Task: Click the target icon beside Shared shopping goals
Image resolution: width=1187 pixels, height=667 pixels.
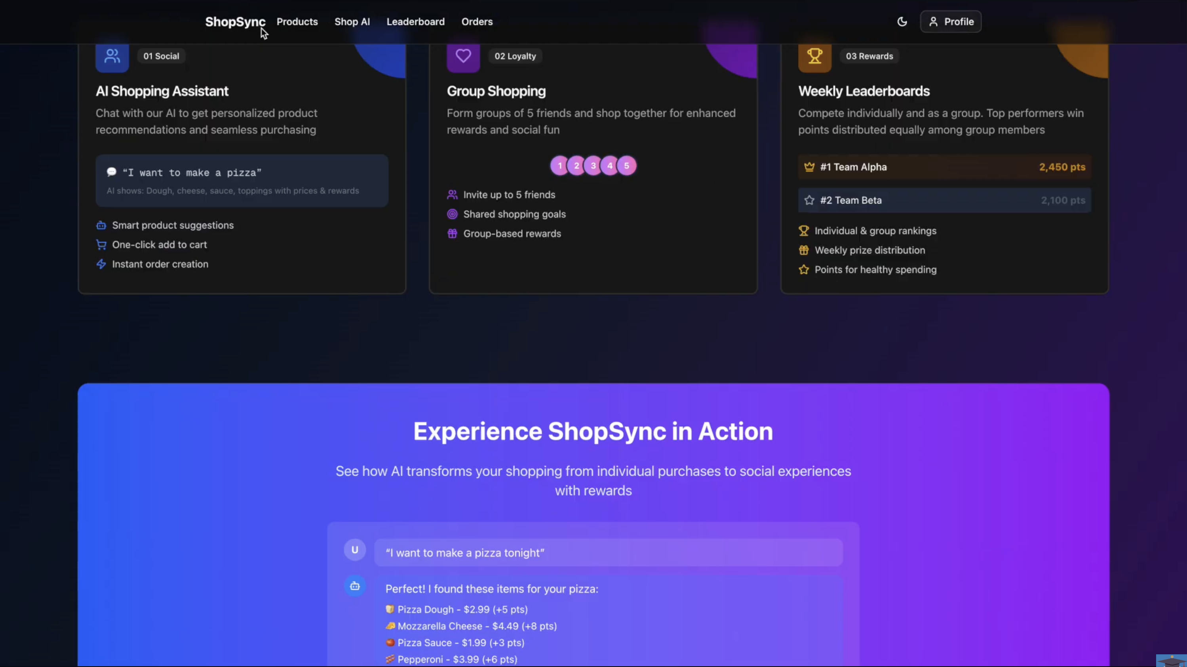Action: pos(452,214)
